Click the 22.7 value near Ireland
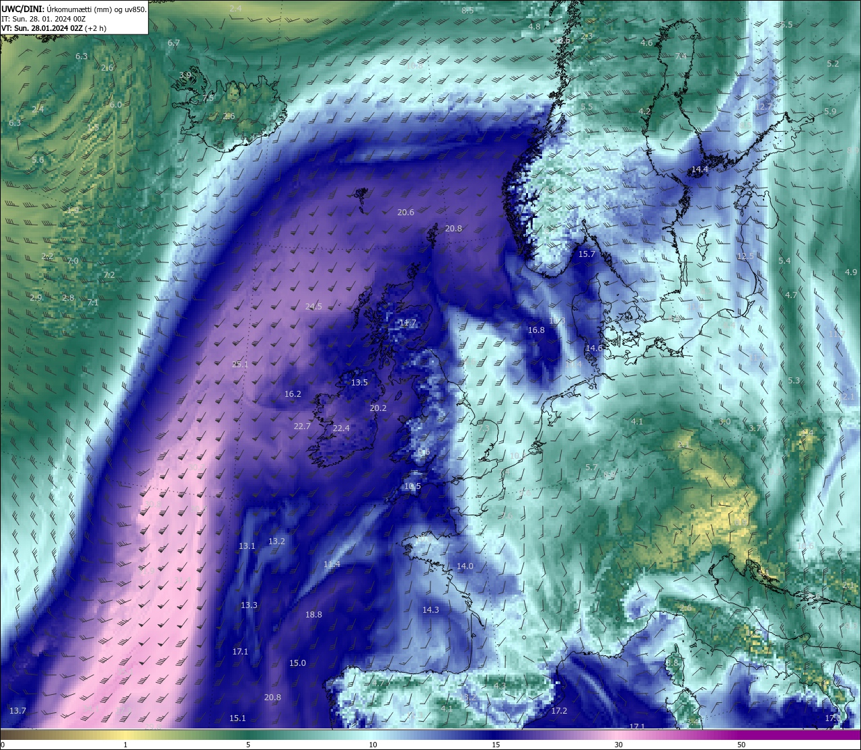Viewport: 861px width, 750px height. 302,426
